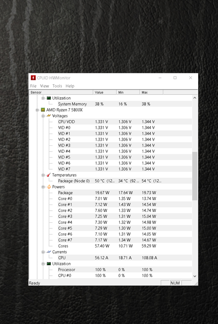Screen dimensions: 218x324
Task: Click the scrollbar down arrow
Action: click(195, 276)
